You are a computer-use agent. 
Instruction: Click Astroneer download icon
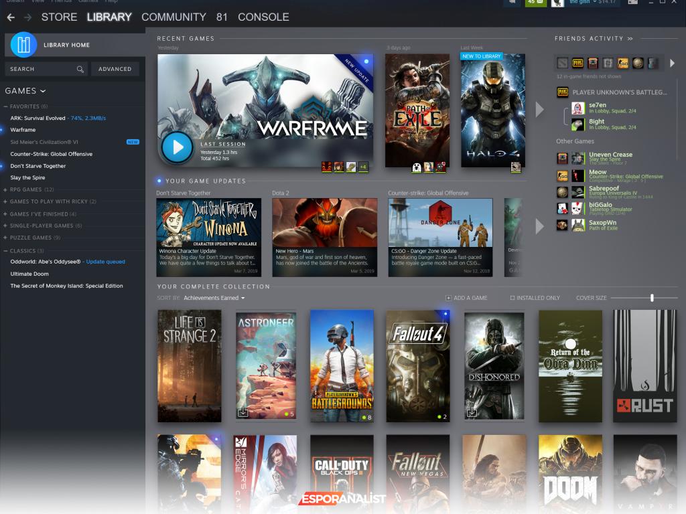pos(243,412)
